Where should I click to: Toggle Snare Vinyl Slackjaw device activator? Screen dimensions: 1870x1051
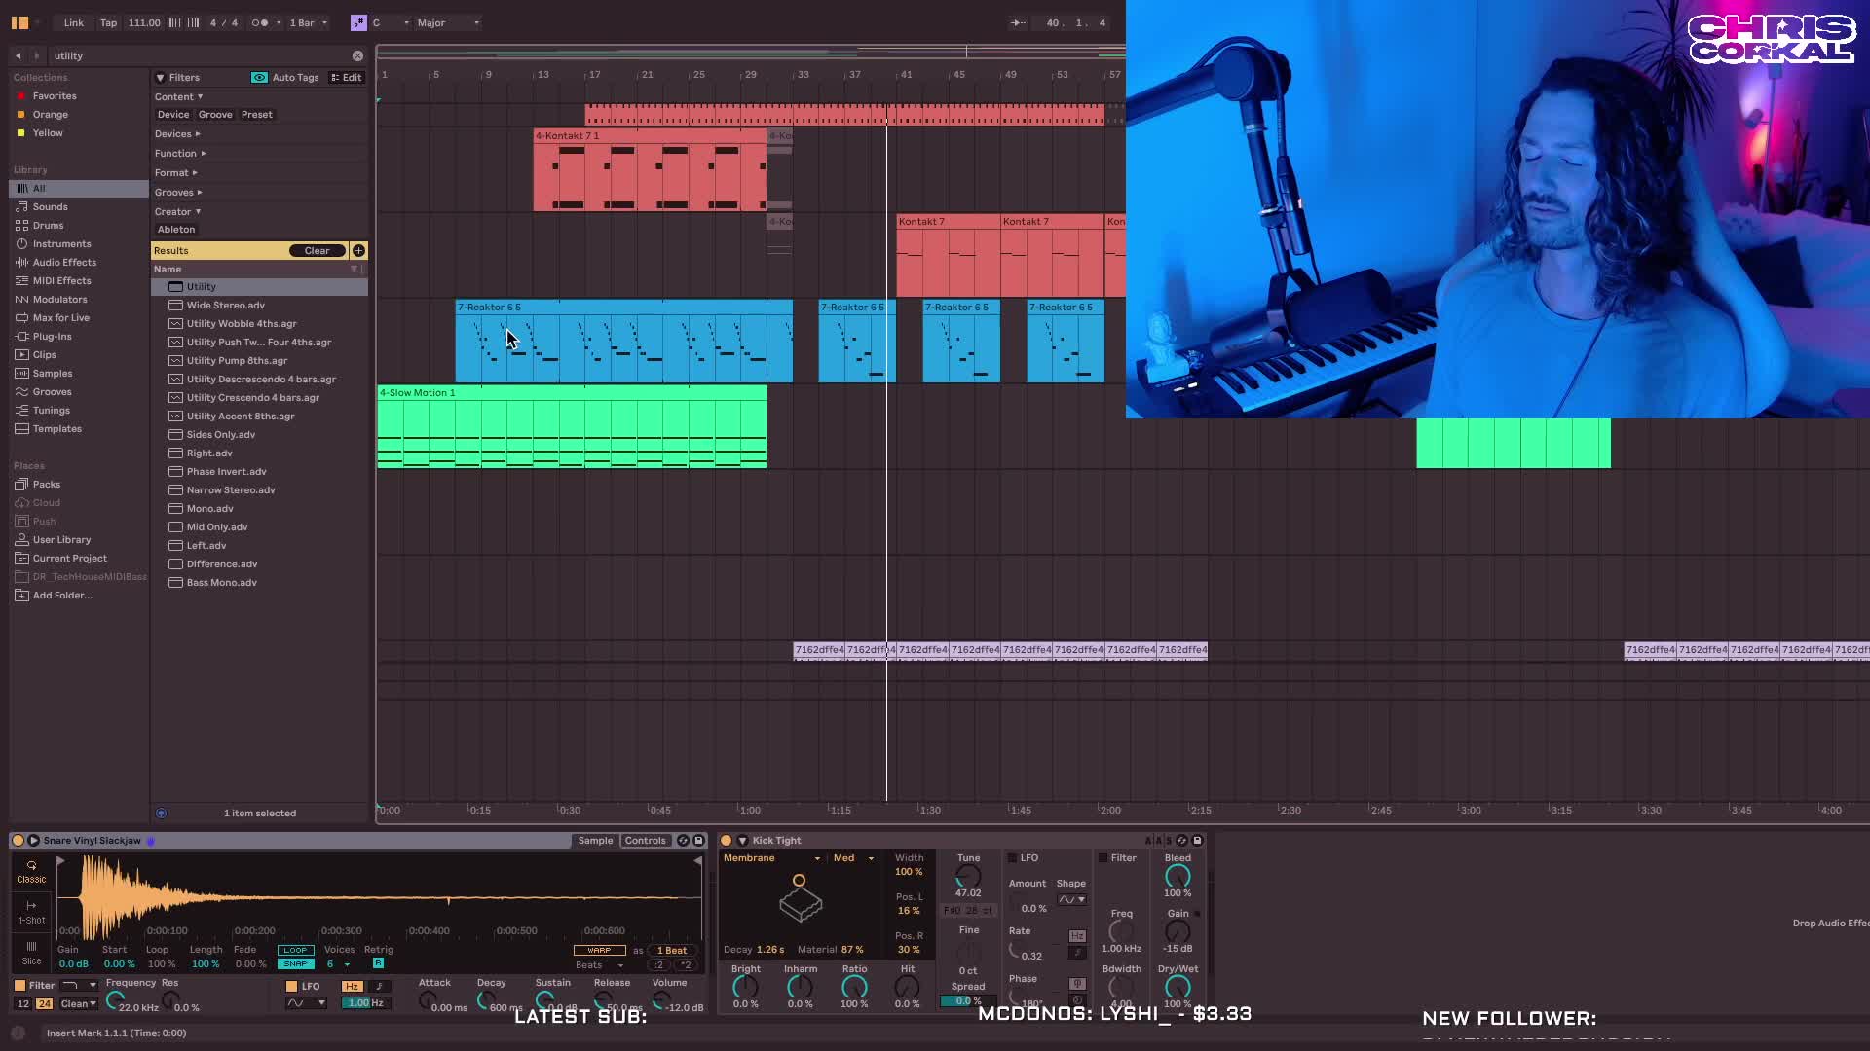[x=18, y=840]
